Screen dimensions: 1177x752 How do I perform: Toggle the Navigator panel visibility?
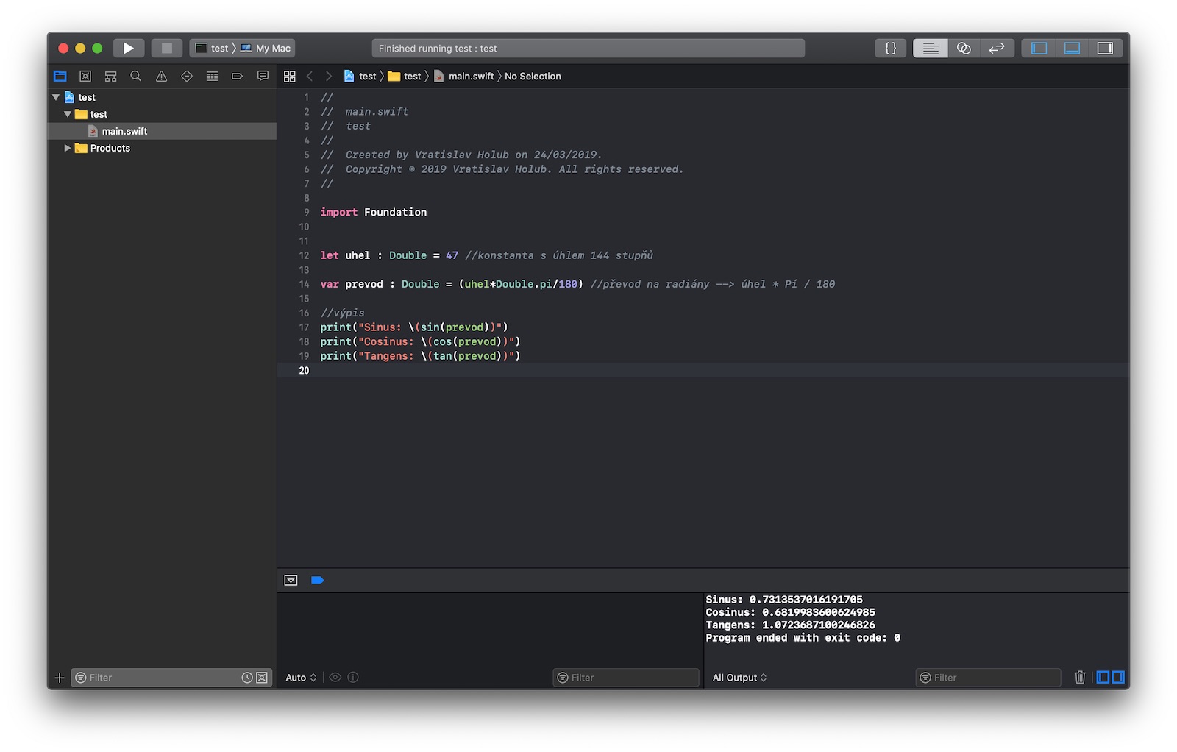coord(1039,49)
